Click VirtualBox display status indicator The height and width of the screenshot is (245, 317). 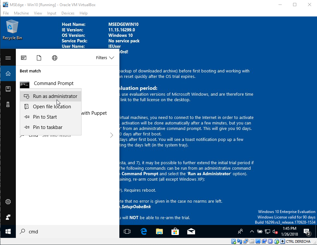[x=258, y=241]
